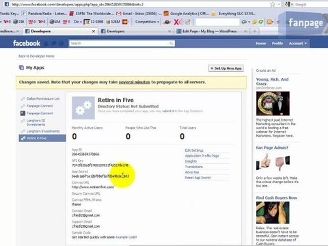This screenshot has width=328, height=246.
Task: Click the API Key value string
Action: (100, 165)
